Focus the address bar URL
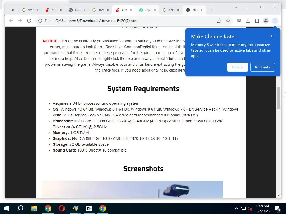 click(96, 21)
